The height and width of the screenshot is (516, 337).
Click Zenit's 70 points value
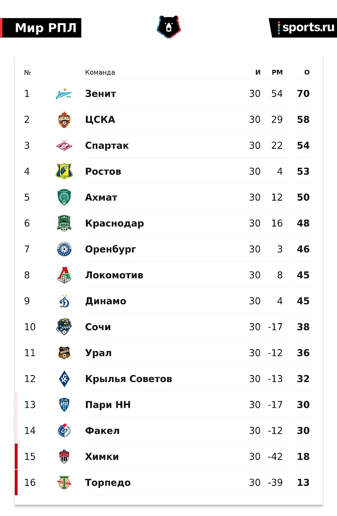click(x=303, y=94)
